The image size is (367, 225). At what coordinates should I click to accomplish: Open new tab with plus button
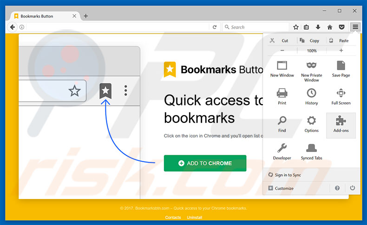pos(85,16)
